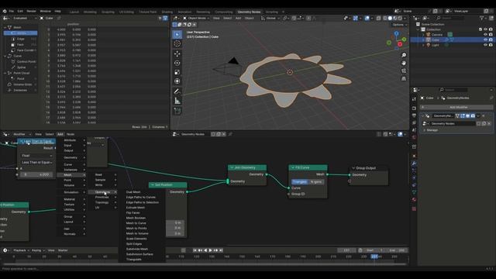Select the Measure tool in viewport toolbar
496x279 pixels.
point(177,101)
